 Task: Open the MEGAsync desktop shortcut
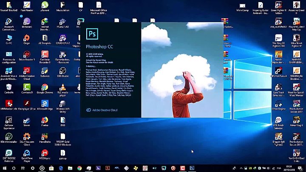click(45, 153)
